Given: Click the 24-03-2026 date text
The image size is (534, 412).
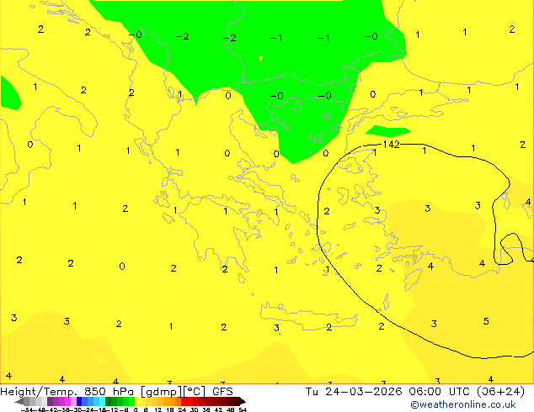Looking at the screenshot, I should 363,392.
